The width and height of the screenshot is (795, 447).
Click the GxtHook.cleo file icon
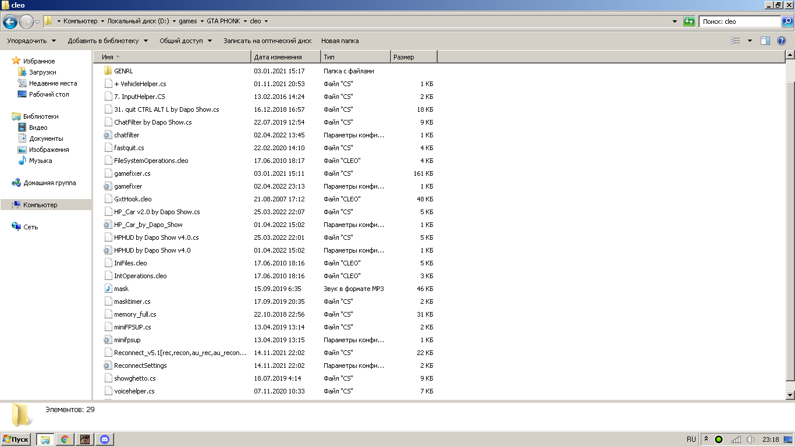(108, 199)
